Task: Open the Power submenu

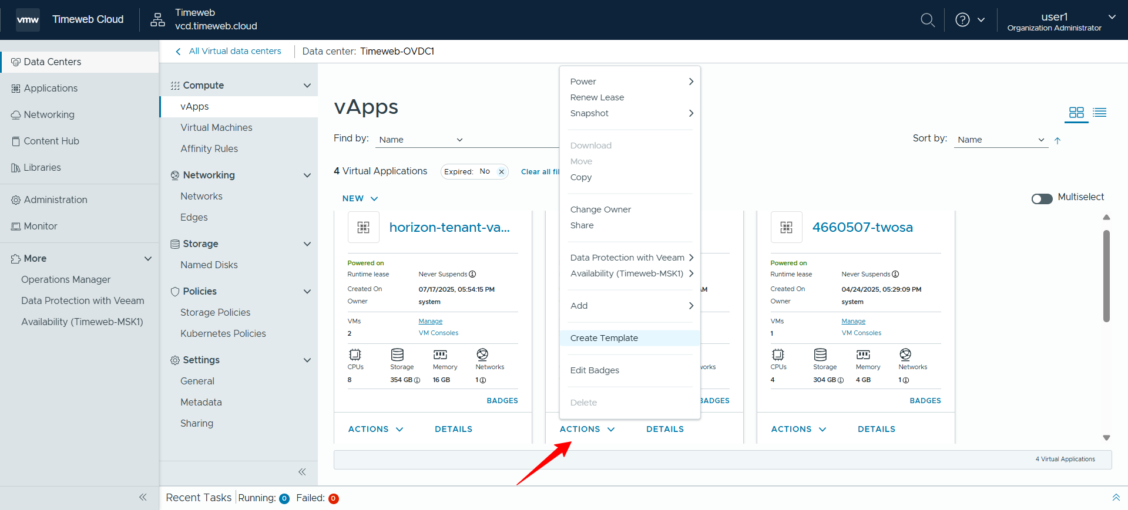Action: 630,82
